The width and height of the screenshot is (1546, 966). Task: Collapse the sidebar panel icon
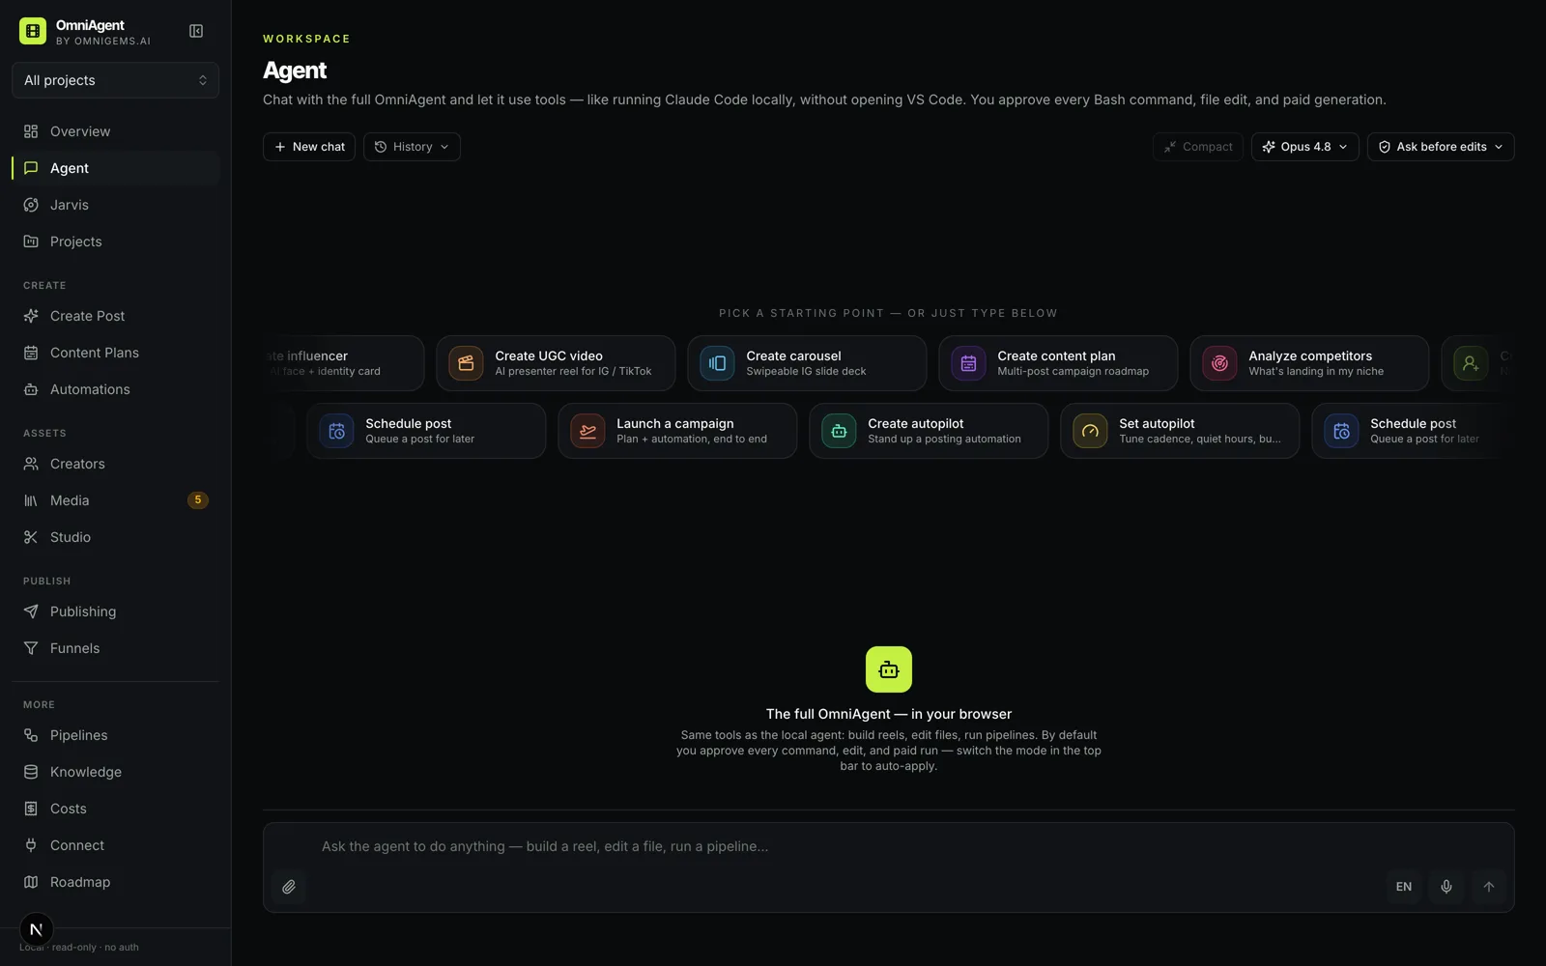[x=196, y=31]
